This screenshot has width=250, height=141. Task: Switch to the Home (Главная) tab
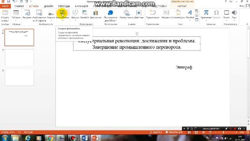(x=19, y=6)
